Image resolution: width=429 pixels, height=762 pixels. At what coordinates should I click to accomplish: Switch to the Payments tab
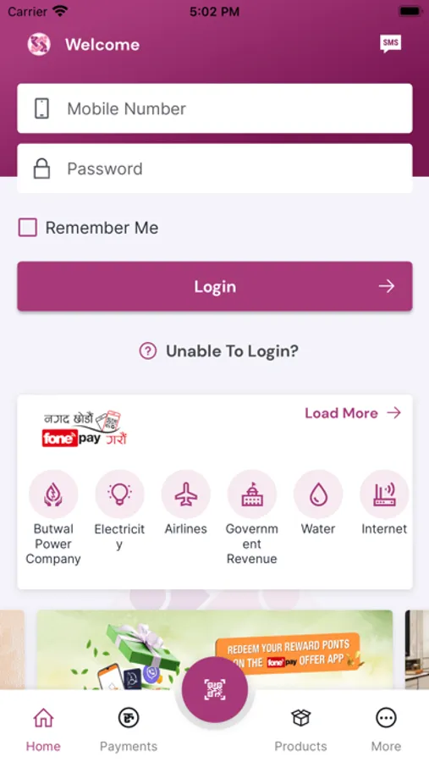tap(129, 729)
